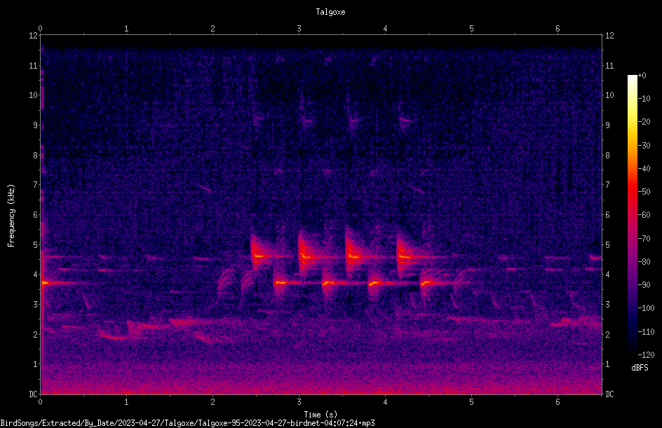Click the 8 kHz label on the right axis
Screen dimensions: 662x428
[607, 156]
